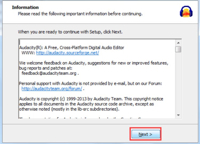Viewport: 200px width, 144px height.
Task: Click 'applies to all documents' line
Action: click(x=86, y=104)
